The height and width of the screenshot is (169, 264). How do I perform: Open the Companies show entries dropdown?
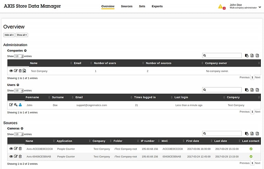tap(19, 56)
